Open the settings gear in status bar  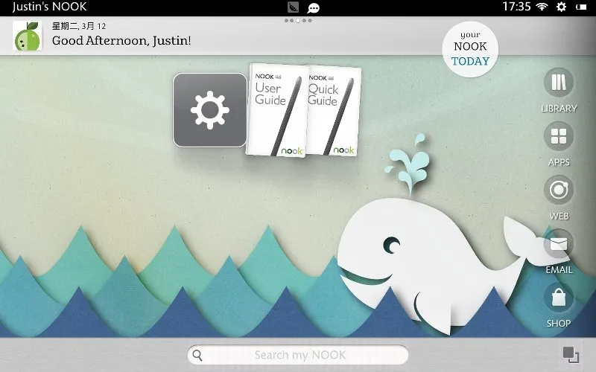(x=561, y=7)
